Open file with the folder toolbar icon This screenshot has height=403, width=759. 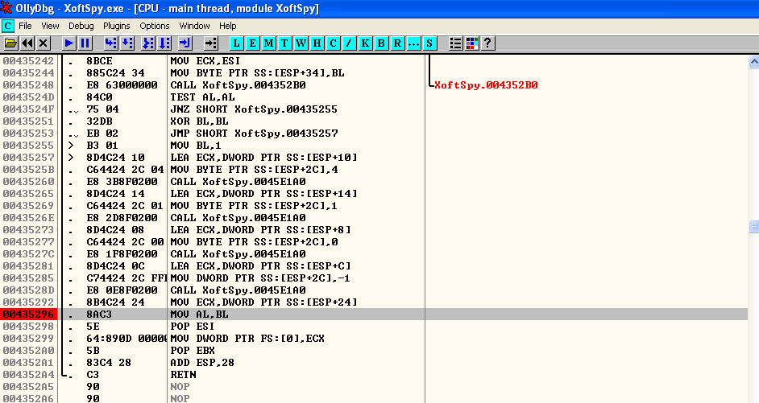coord(10,43)
